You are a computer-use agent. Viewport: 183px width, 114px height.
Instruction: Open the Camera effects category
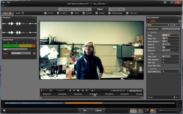point(62,13)
